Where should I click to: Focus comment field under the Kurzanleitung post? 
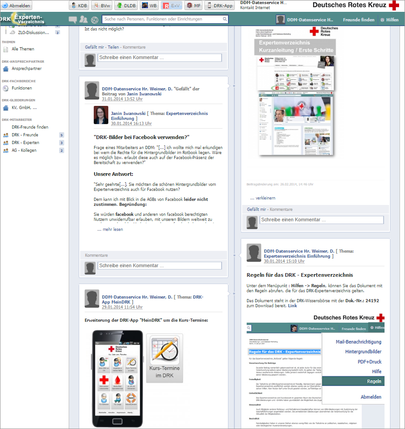click(322, 219)
